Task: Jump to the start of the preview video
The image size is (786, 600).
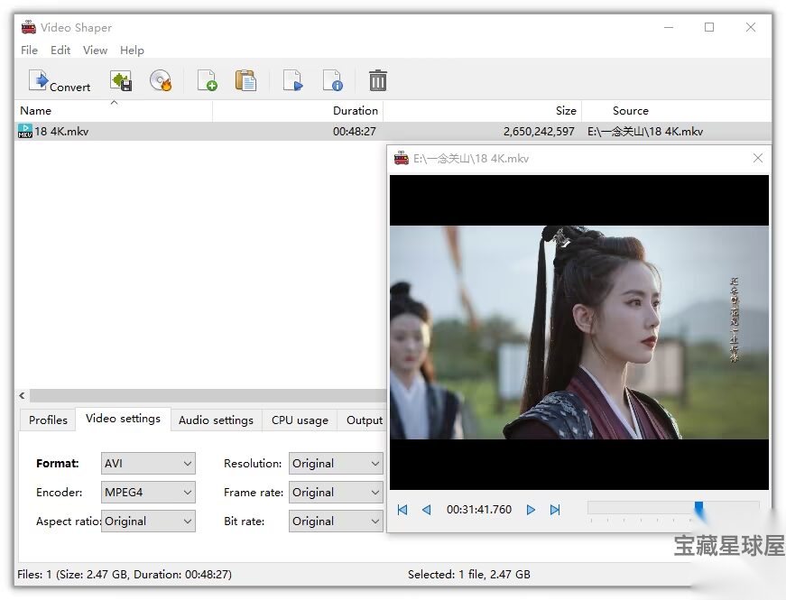Action: (x=402, y=510)
